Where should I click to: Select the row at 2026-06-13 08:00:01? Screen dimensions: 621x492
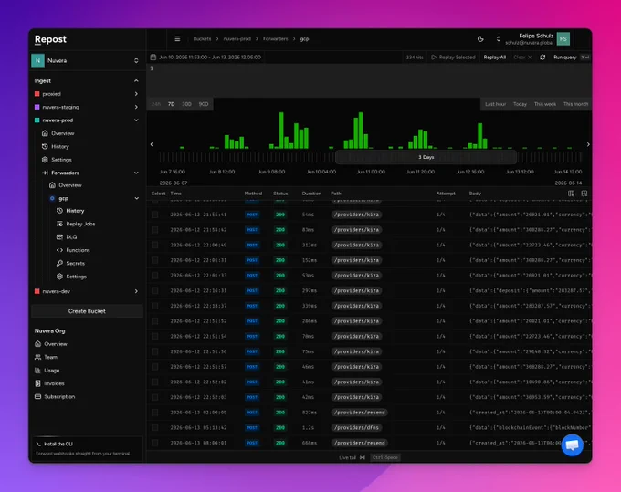tap(155, 443)
